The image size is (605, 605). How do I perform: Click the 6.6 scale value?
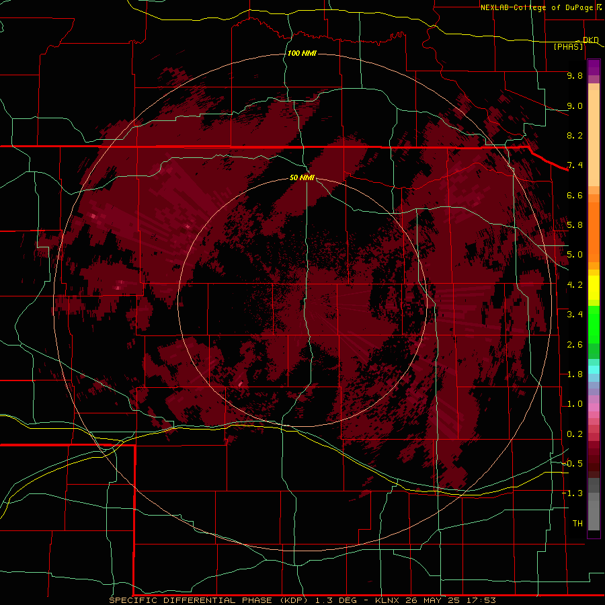coord(575,195)
